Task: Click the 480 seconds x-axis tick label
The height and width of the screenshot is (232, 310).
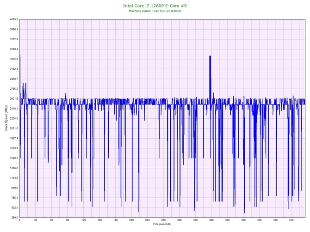Action: [275, 220]
